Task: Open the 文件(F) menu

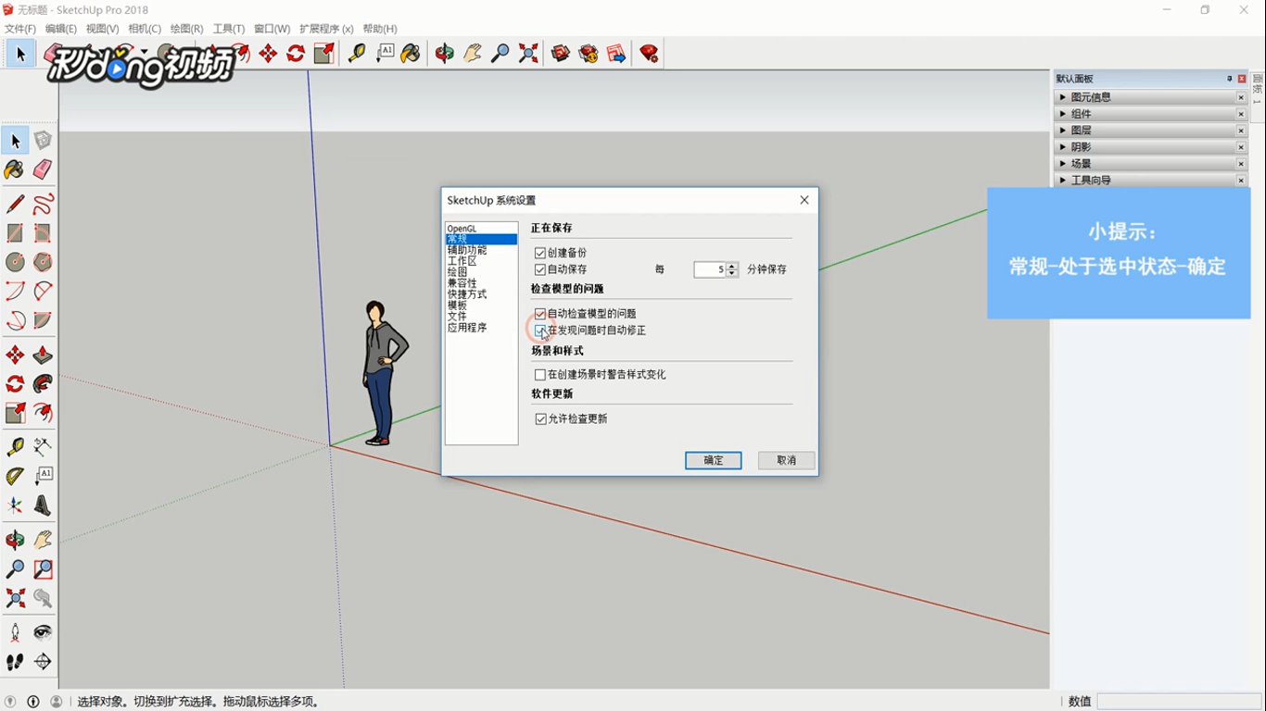Action: pyautogui.click(x=20, y=29)
